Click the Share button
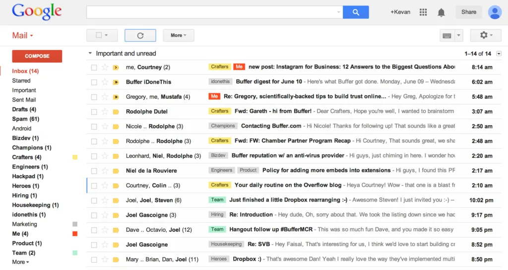 [x=469, y=12]
